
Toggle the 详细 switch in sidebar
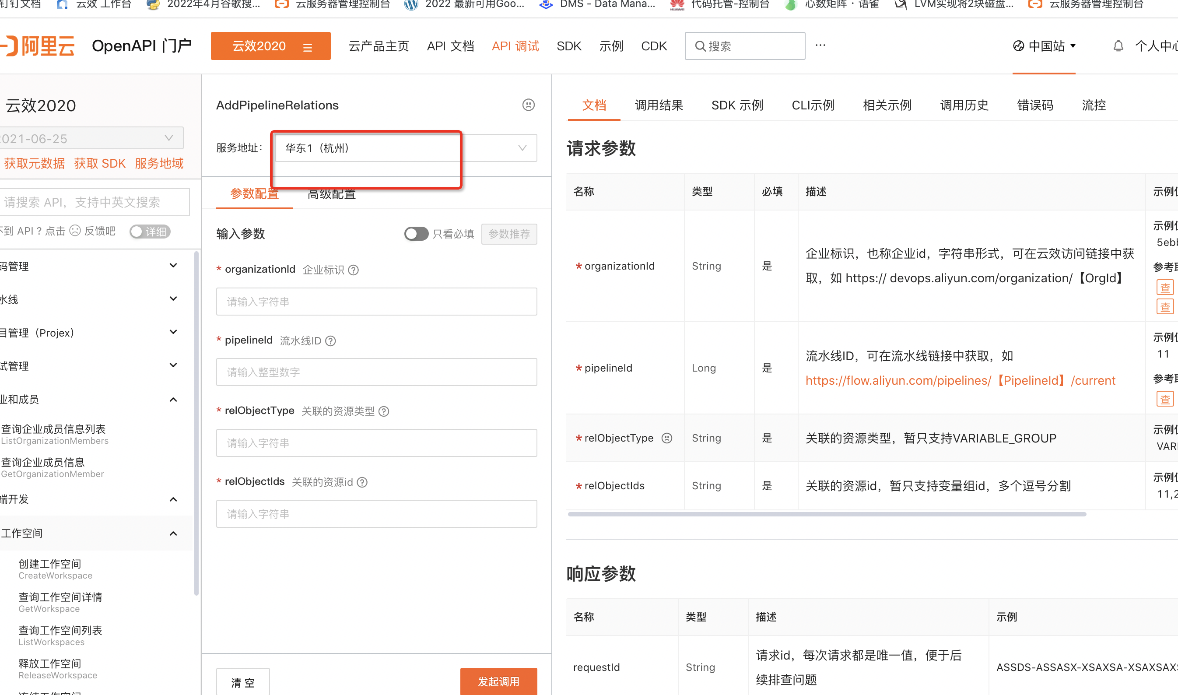pos(150,232)
